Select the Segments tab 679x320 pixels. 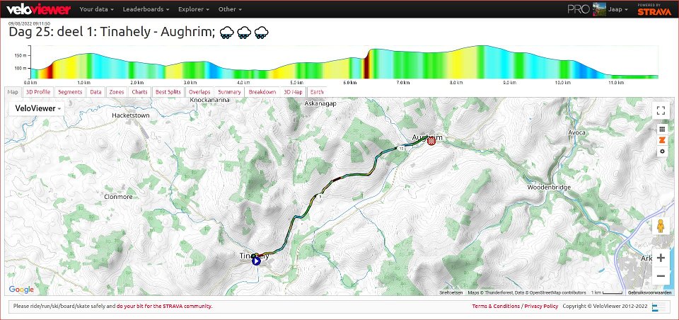click(70, 92)
